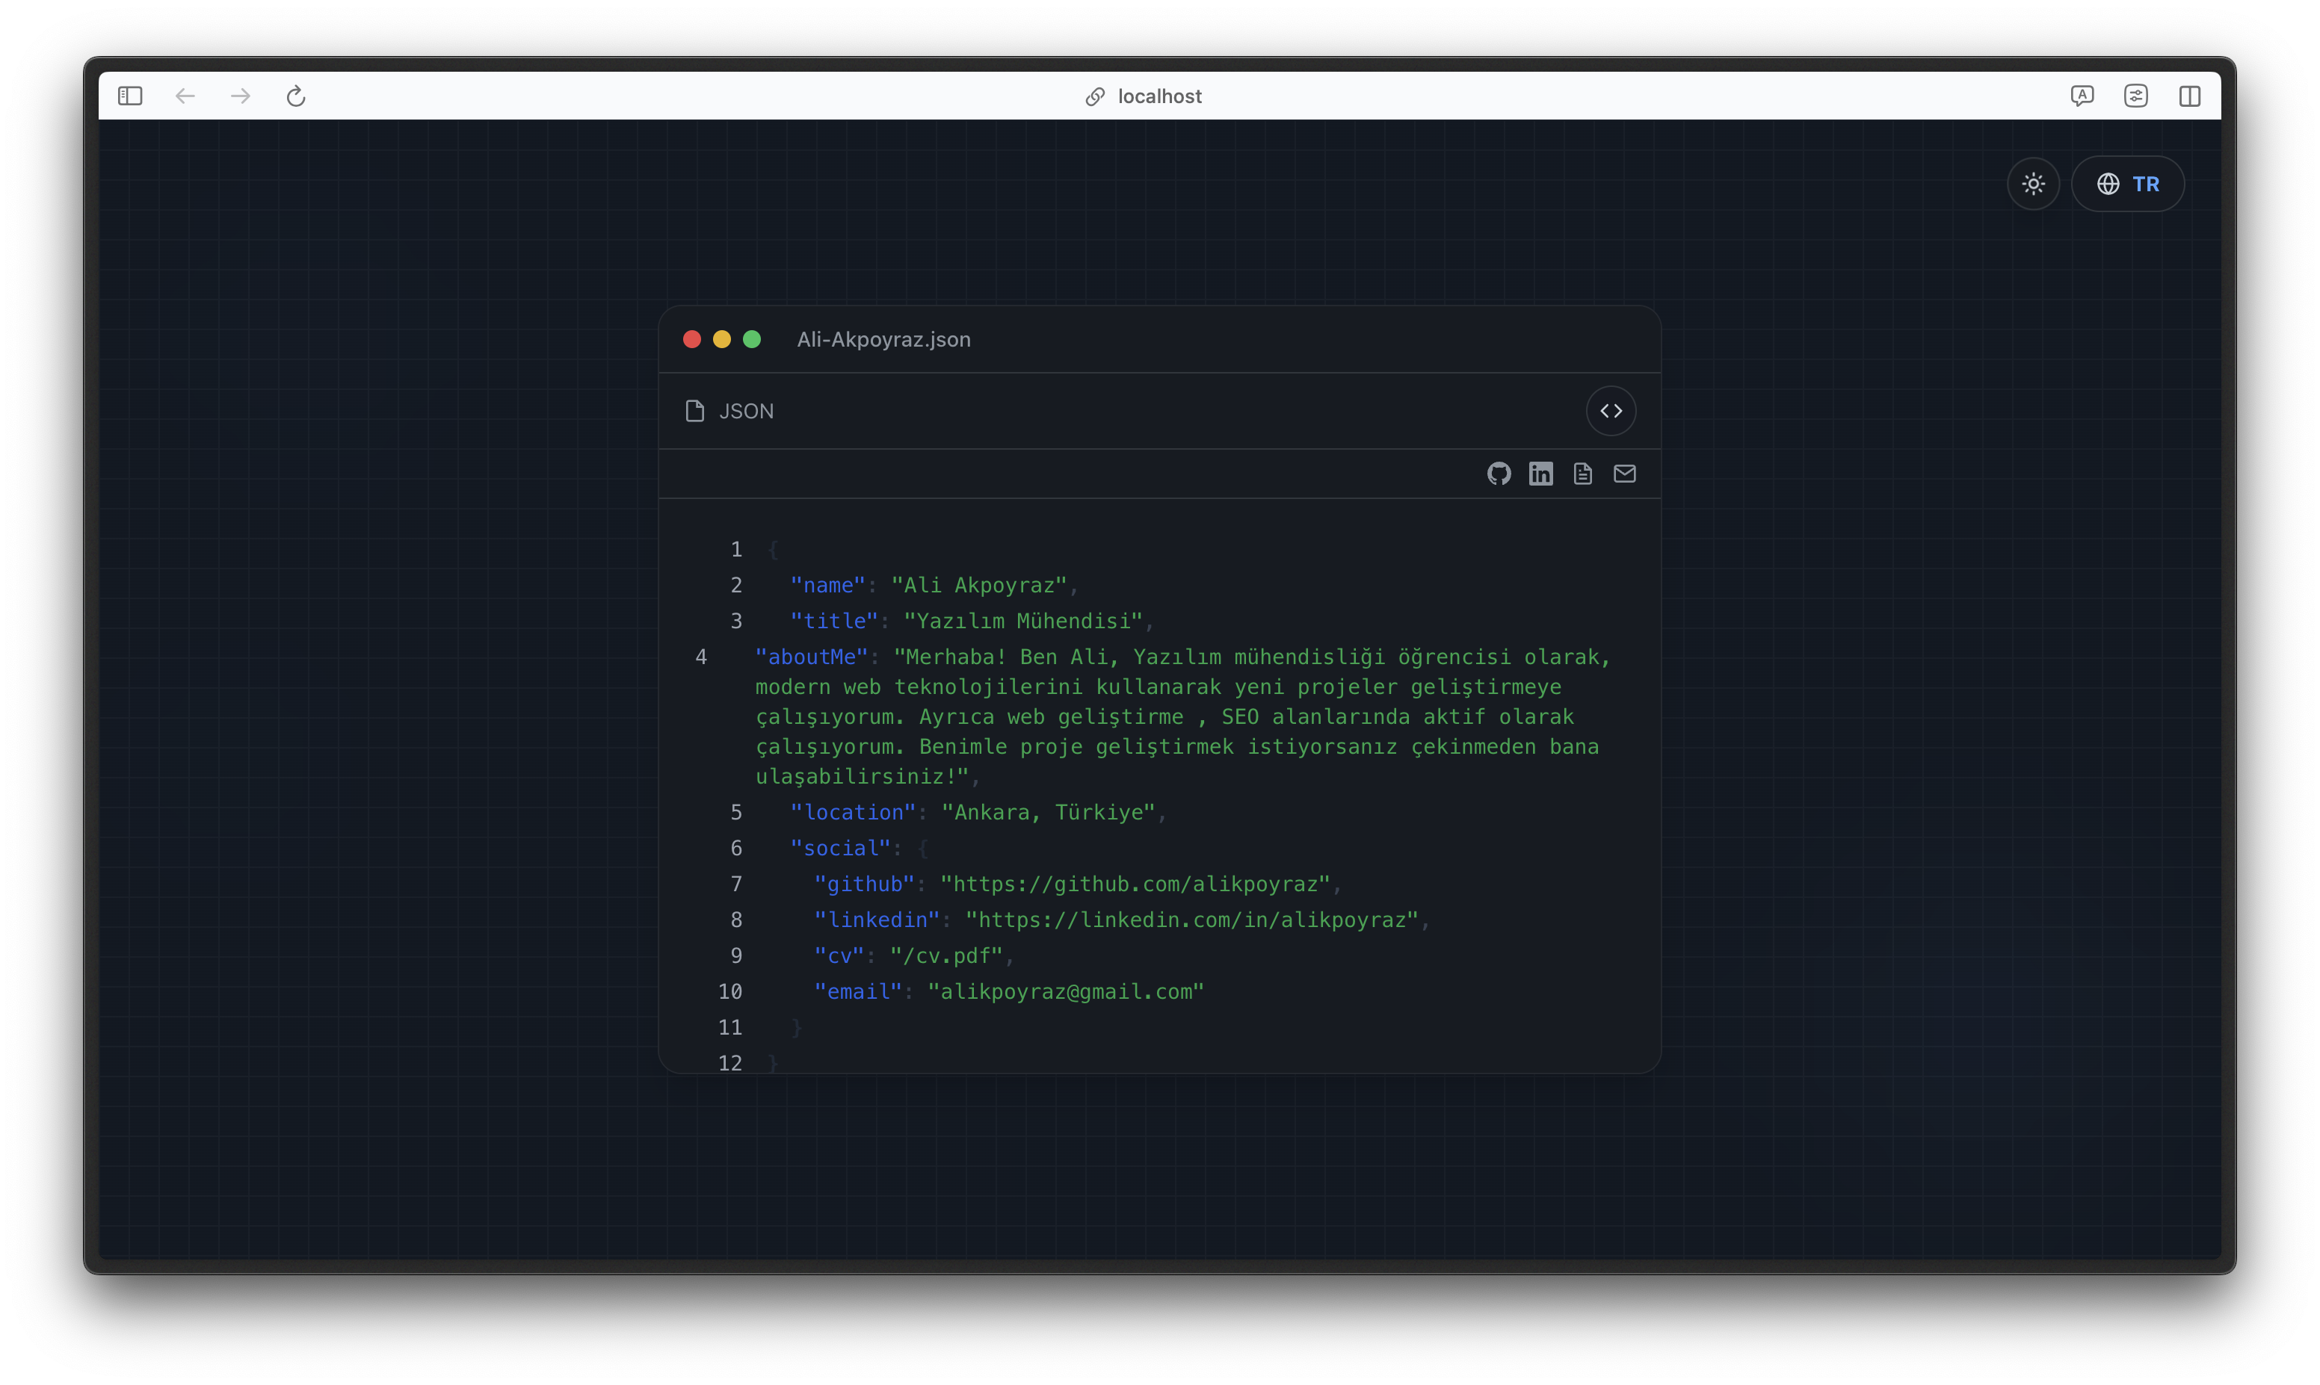Select the code view toggle icon
Viewport: 2320px width, 1385px height.
[1611, 411]
